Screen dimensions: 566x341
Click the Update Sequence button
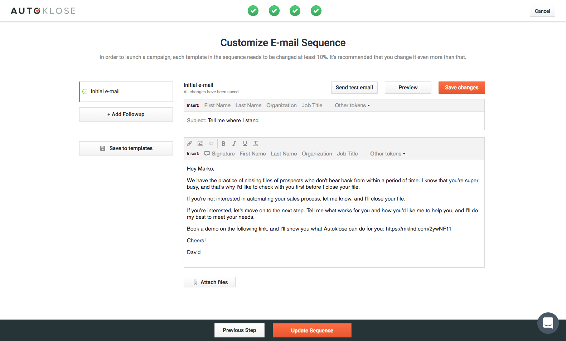tap(312, 330)
